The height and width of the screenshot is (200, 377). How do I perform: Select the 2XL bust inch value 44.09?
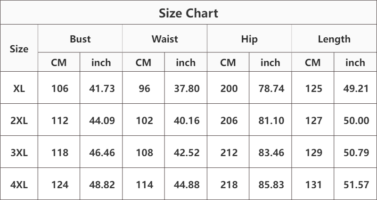point(102,121)
